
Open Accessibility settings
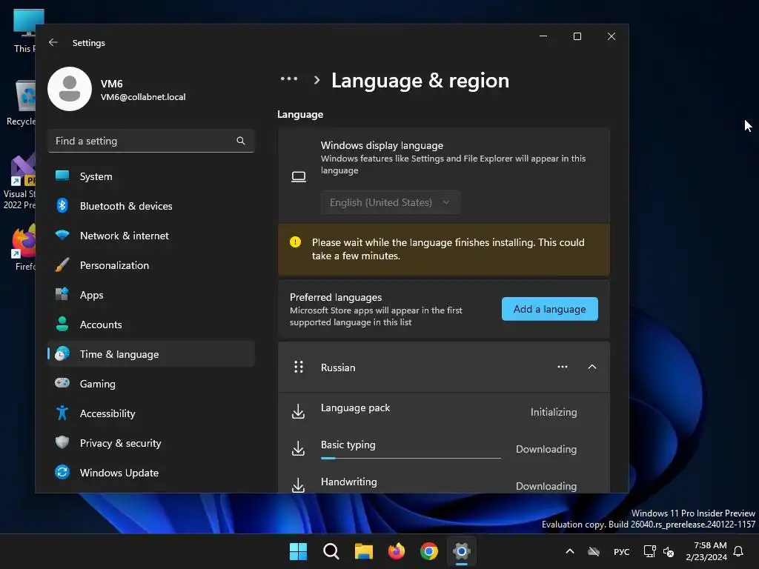click(x=151, y=413)
